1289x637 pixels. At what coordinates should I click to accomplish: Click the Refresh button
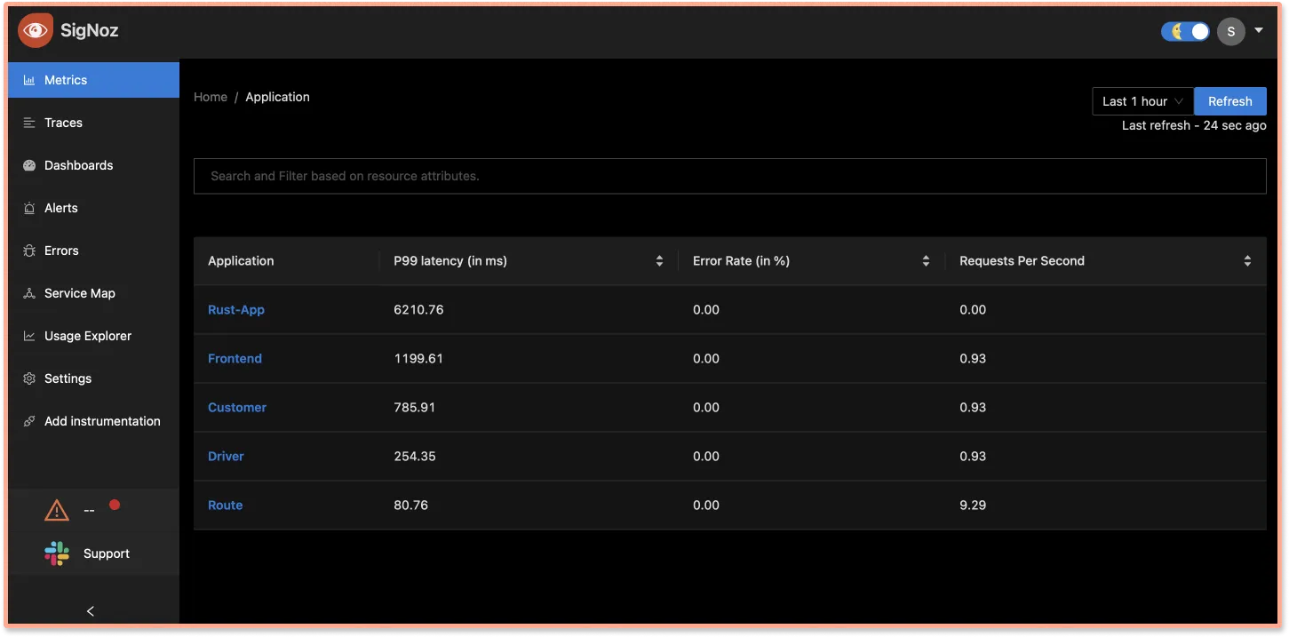point(1230,101)
